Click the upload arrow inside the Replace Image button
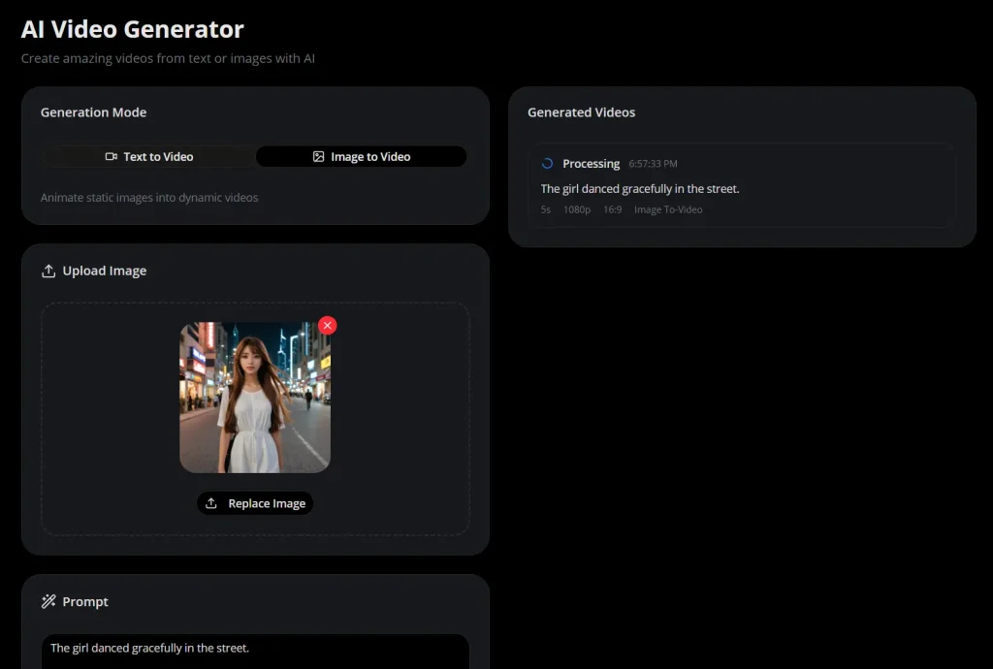 pos(211,503)
